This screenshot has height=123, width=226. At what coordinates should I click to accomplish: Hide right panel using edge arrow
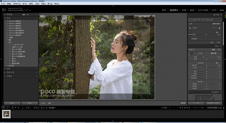click(225, 59)
